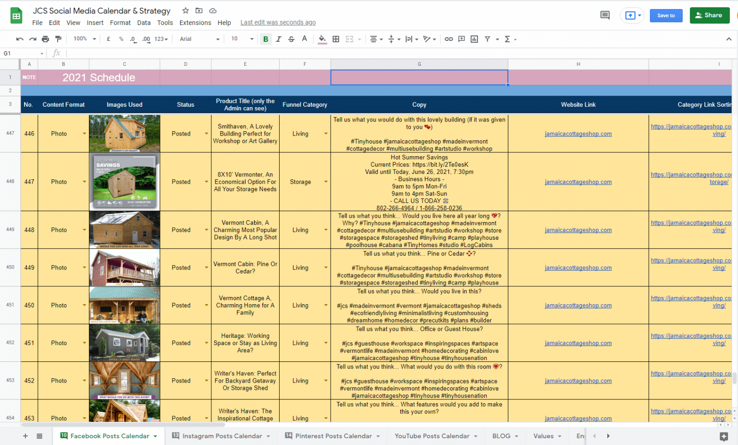Toggle italic formatting
738x445 pixels.
pyautogui.click(x=278, y=39)
